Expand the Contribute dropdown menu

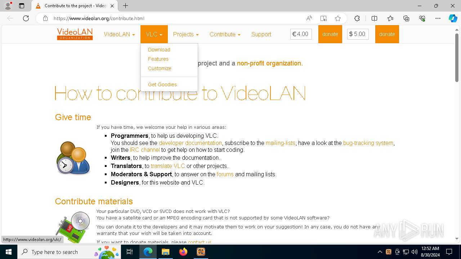225,34
